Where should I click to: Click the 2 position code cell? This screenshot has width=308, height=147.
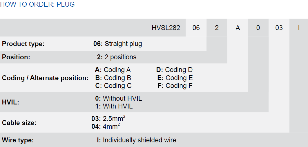click(217, 28)
